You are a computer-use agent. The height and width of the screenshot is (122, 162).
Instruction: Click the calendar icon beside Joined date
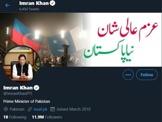point(52,109)
